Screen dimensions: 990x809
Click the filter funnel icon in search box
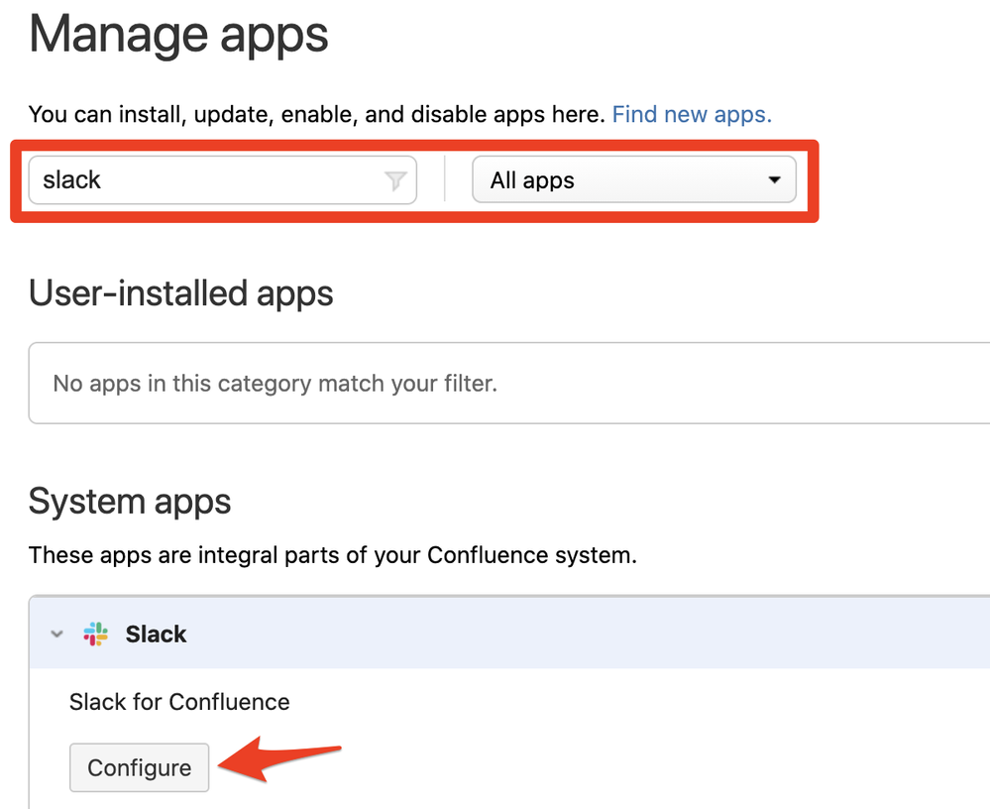(395, 180)
